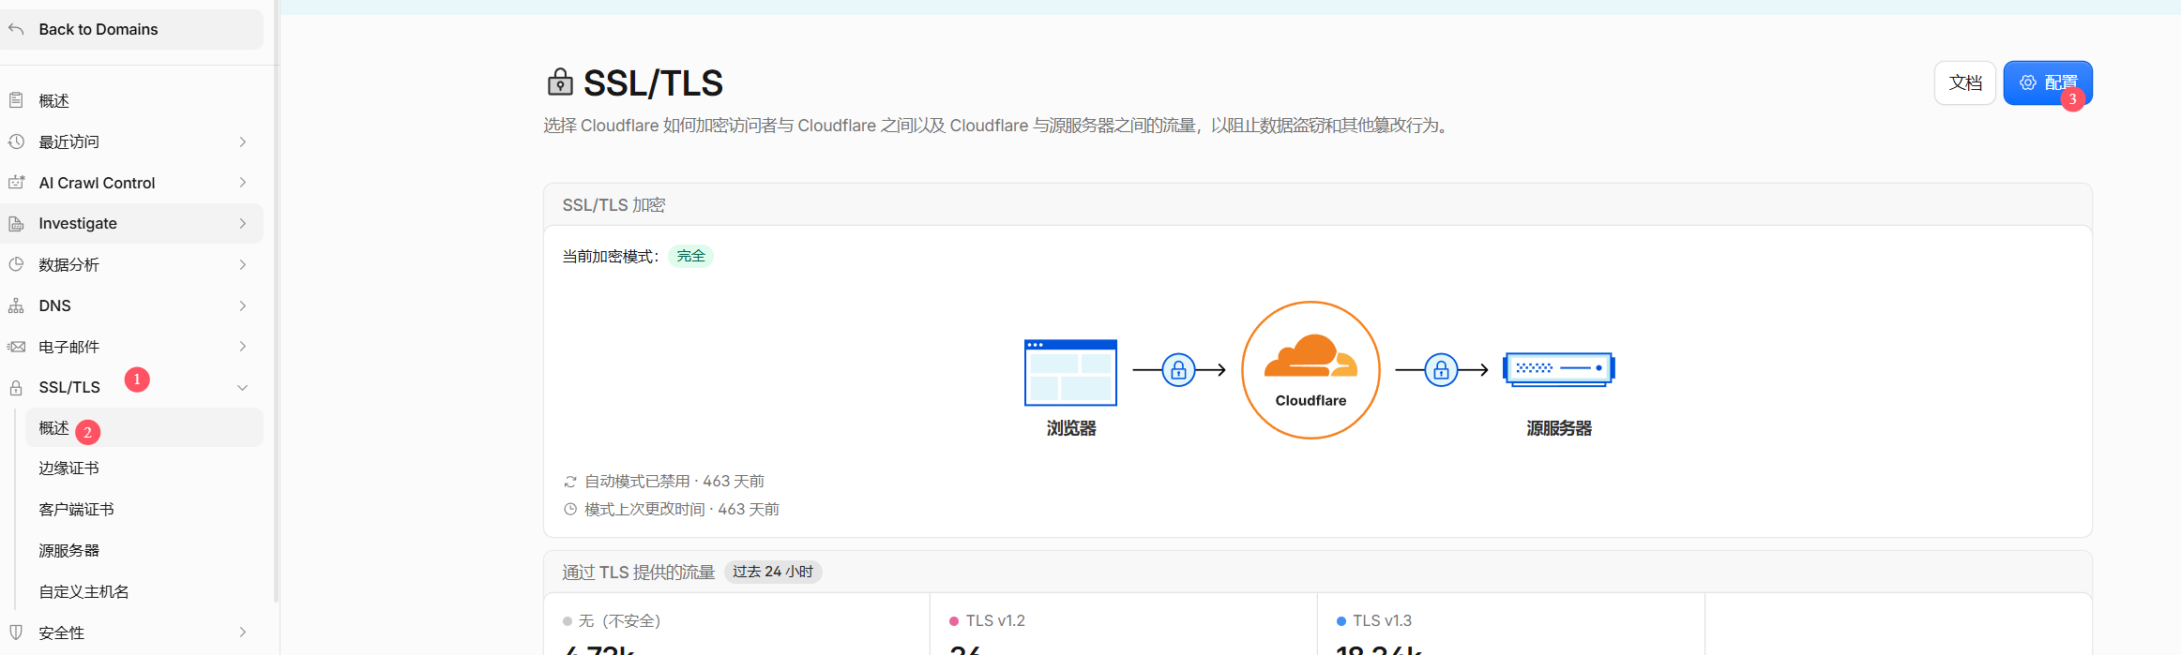2181x655 pixels.
Task: Click the shield icon next to 安全性
Action: pyautogui.click(x=16, y=633)
